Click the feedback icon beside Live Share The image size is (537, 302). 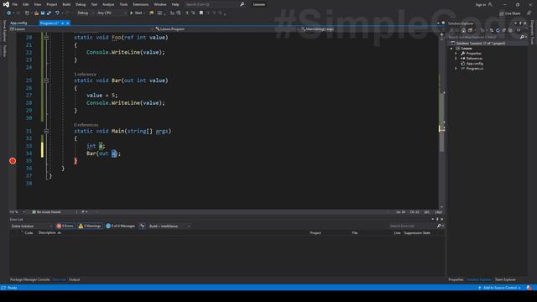529,13
